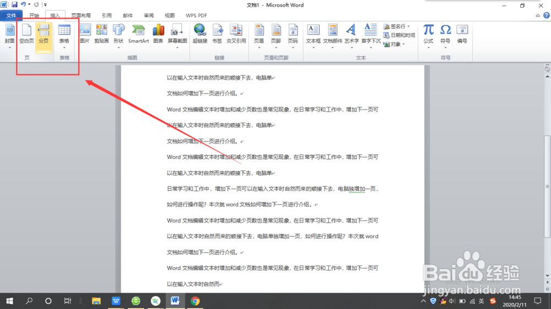Open Customize Quick Access Toolbar dropdown
Viewport: 551px width, 309px height.
click(45, 4)
